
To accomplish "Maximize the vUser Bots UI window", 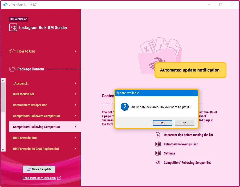I will point(221,5).
